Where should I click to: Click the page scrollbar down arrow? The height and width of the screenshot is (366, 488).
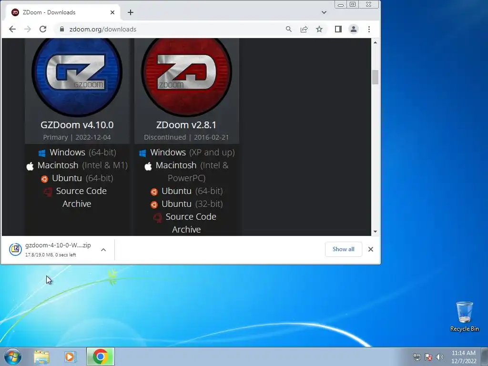click(375, 232)
